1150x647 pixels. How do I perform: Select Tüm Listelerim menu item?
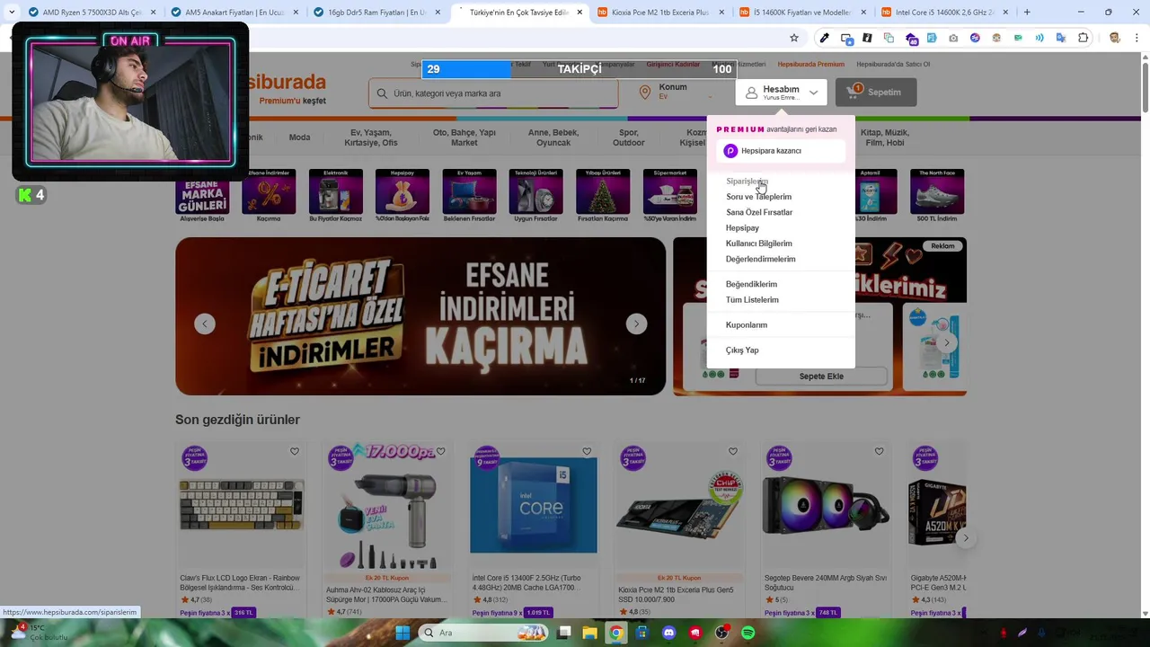(x=752, y=300)
